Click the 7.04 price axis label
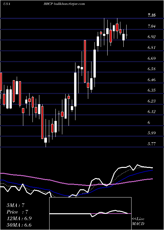Viewport: 164px width, 230px height. point(152,26)
